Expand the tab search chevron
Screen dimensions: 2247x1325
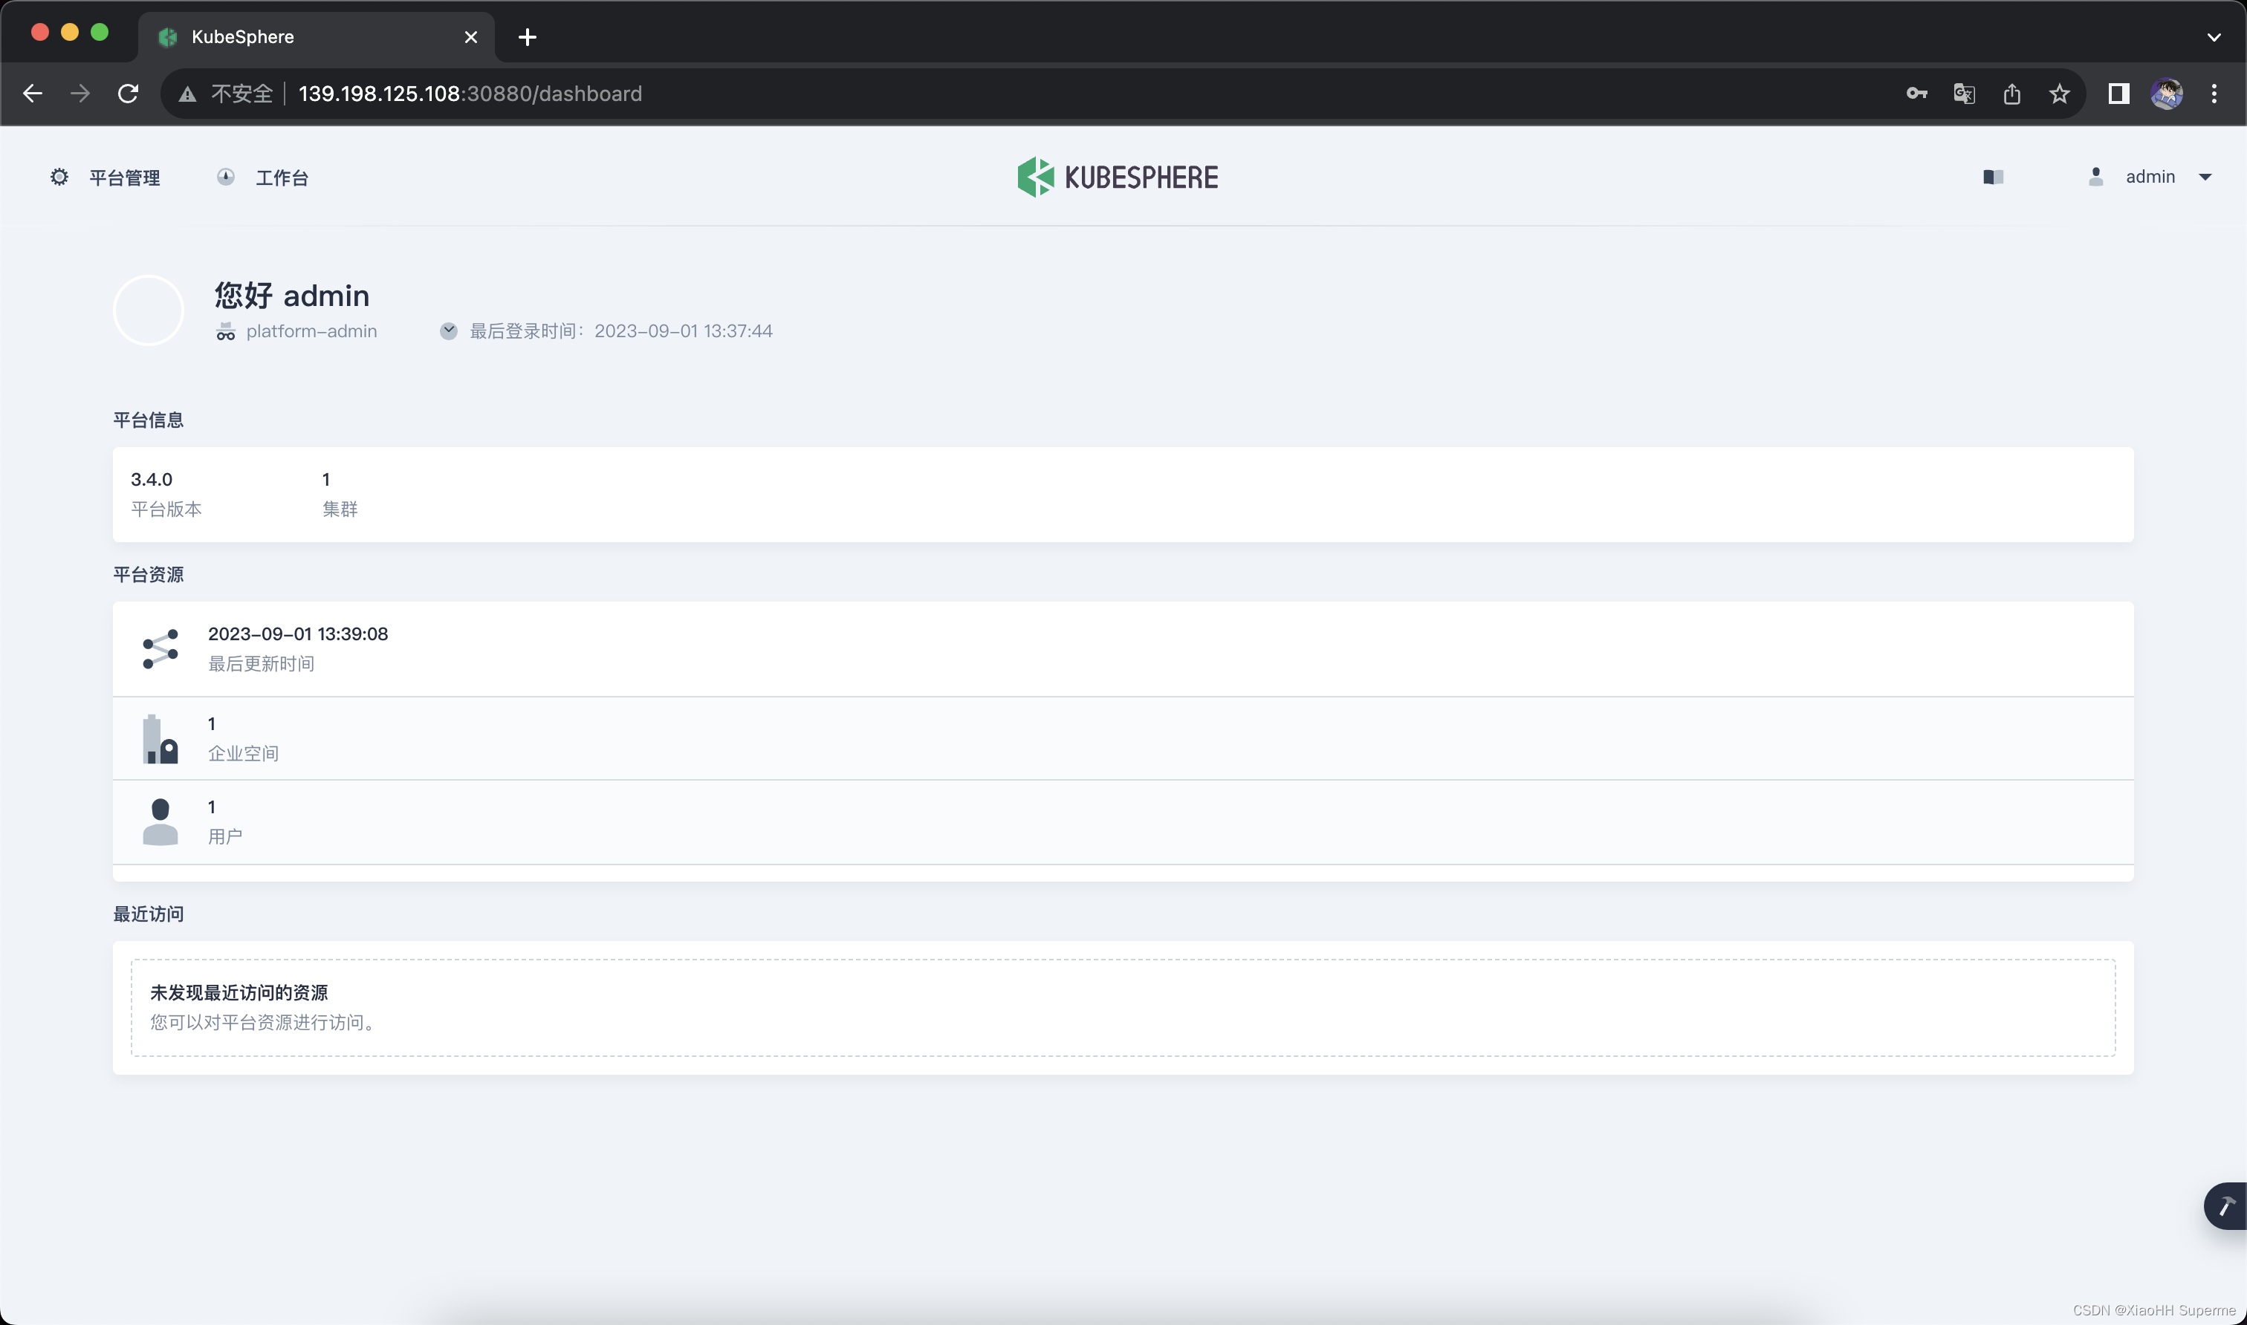coord(2213,37)
